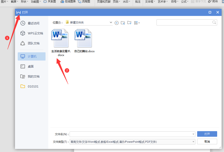The height and width of the screenshot is (152, 224).
Task: Open the 页码 page number dropdown
Action: (x=117, y=2)
